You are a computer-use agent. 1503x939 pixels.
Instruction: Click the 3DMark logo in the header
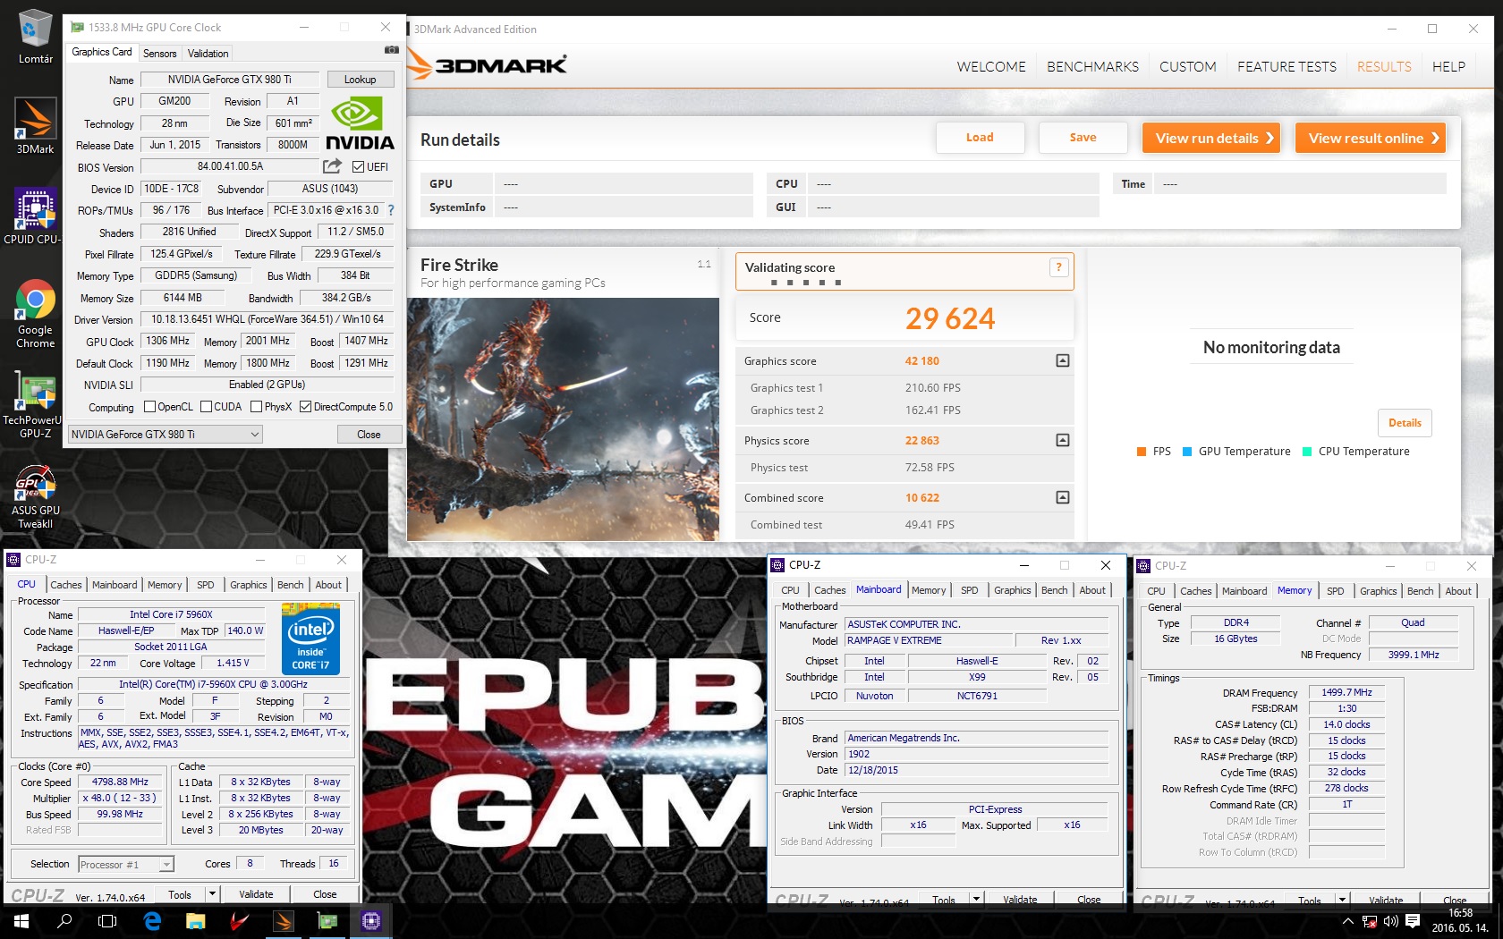(x=488, y=65)
